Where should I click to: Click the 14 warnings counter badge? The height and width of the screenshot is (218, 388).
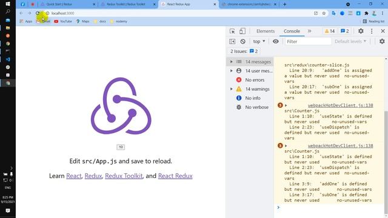click(330, 31)
